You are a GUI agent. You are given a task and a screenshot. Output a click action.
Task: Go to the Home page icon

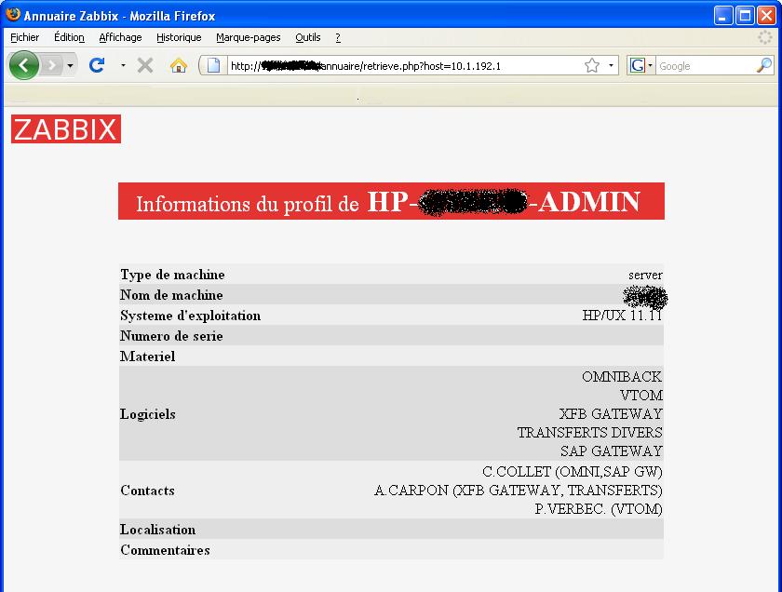[179, 65]
